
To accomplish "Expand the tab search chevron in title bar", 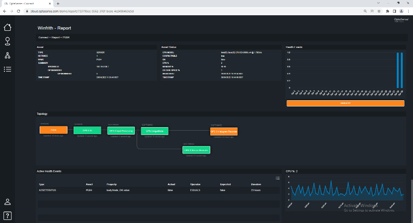I will tap(378, 3).
